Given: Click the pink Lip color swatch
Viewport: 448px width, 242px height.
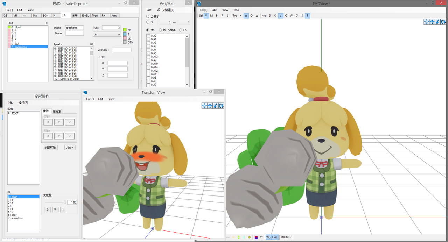Looking at the screenshot, I should pos(125,38).
